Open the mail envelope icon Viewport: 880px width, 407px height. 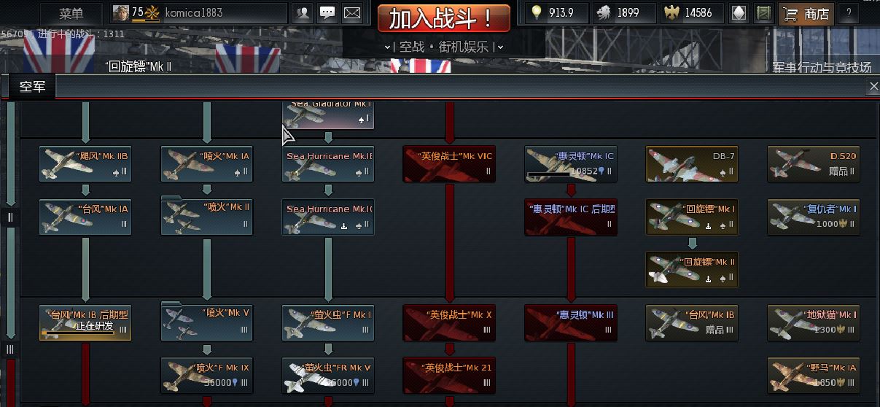pyautogui.click(x=352, y=13)
